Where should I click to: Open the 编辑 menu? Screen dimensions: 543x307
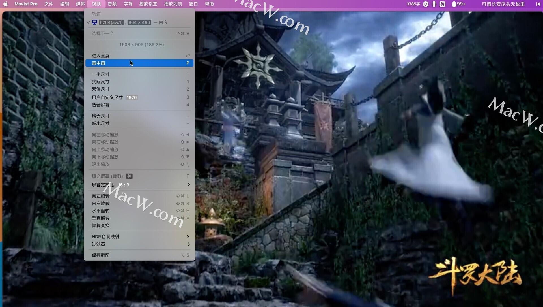coord(64,4)
